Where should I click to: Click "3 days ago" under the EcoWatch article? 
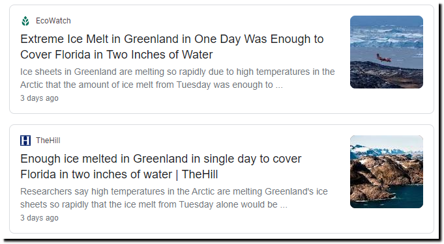click(39, 98)
